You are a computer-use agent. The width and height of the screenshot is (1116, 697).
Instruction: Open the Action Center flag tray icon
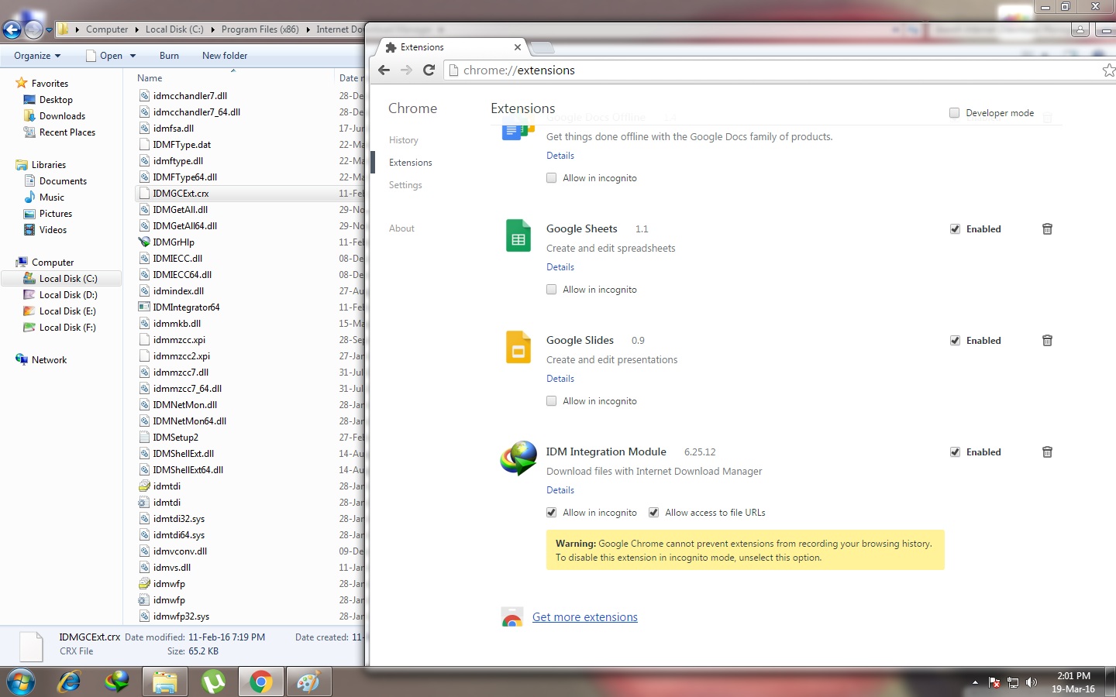(994, 682)
